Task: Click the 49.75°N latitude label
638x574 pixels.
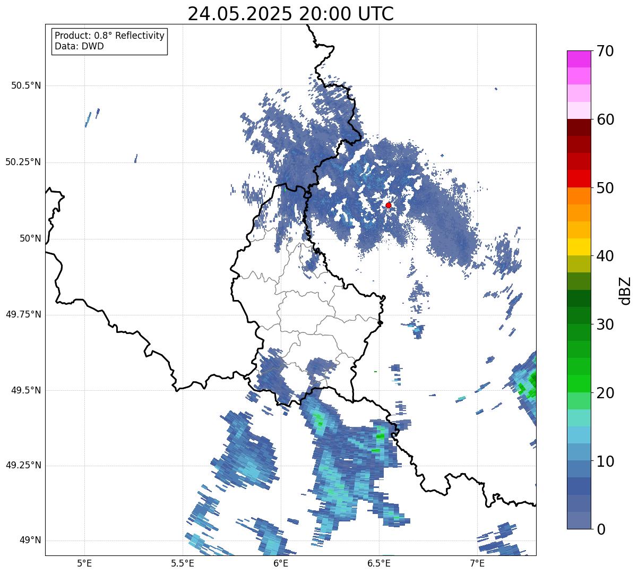Action: [23, 314]
